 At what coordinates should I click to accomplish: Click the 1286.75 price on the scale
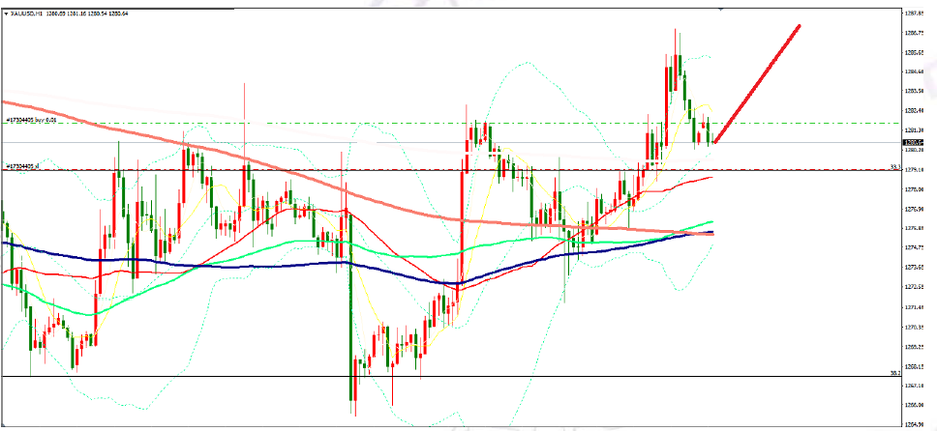coord(915,33)
